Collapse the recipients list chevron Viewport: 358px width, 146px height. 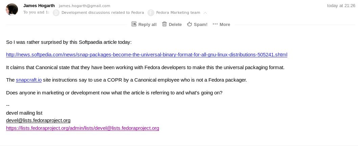(205, 13)
